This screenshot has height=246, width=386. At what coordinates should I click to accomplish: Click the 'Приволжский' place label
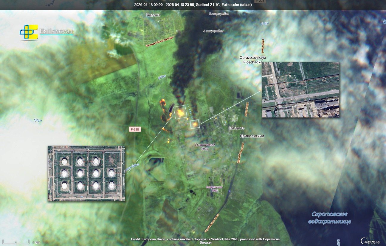(x=252, y=136)
